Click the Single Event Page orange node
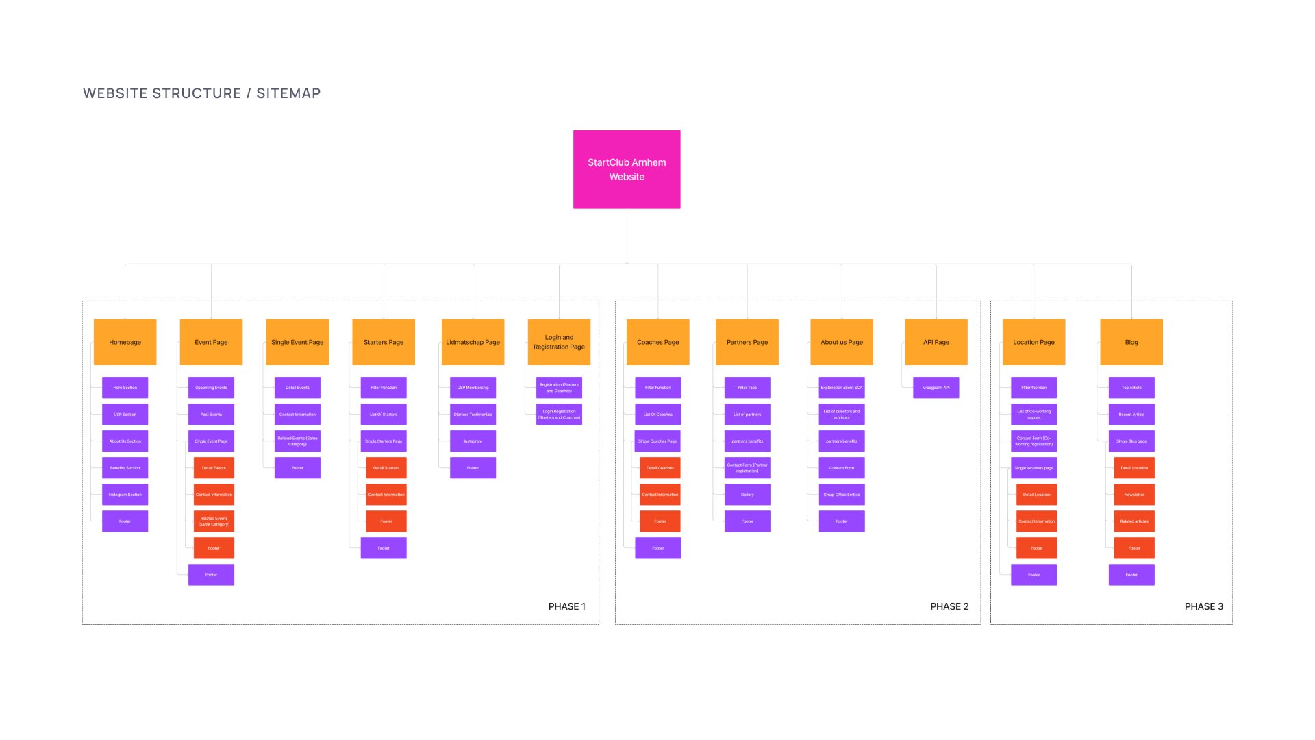 (297, 342)
